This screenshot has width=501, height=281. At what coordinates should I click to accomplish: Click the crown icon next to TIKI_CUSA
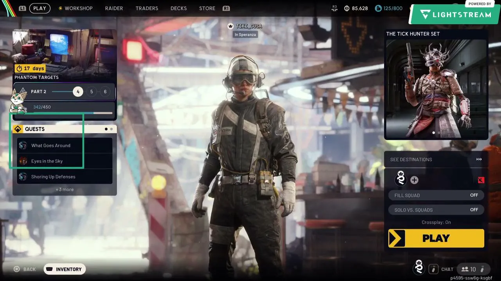231,26
